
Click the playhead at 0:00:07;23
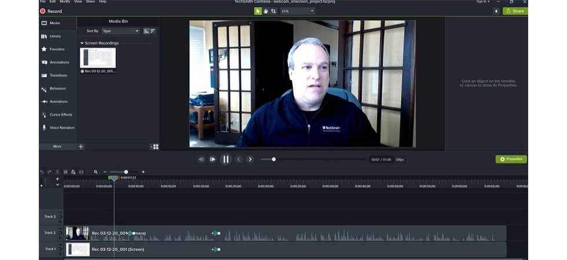114,178
